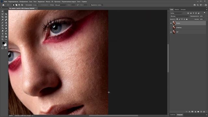Open the Подключаемые модули menu
The image size is (208, 117).
tap(69, 2)
